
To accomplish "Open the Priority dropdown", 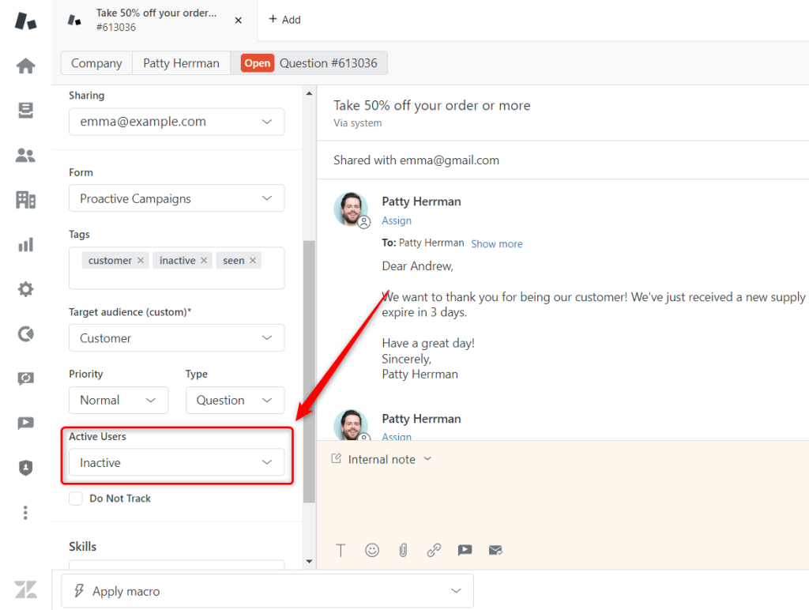I will 118,400.
